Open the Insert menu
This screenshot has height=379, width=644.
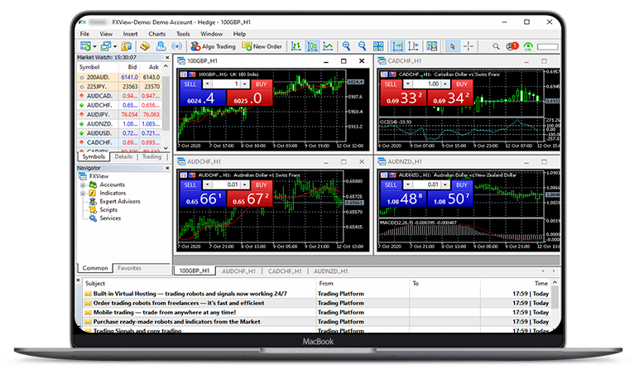[130, 34]
